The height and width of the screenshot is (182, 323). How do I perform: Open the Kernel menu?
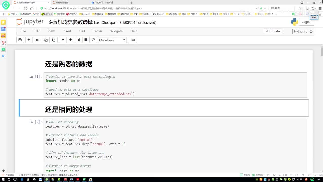coord(97,31)
